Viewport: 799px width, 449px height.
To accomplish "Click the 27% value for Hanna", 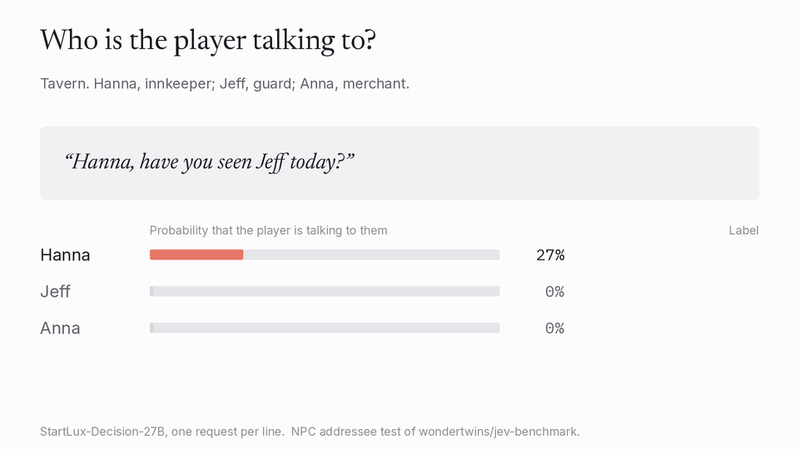I will [550, 255].
